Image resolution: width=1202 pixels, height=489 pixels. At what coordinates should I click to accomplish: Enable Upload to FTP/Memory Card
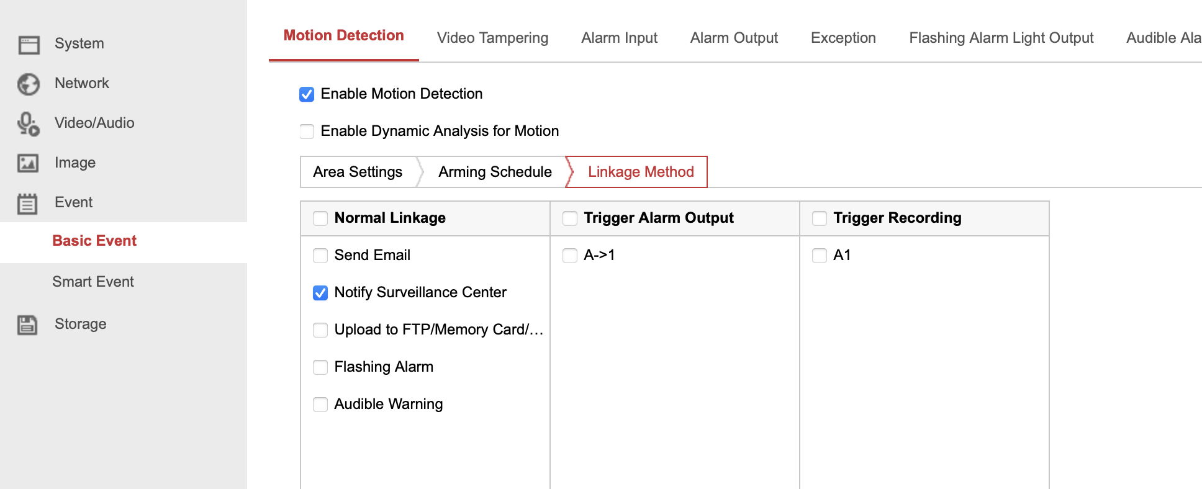click(x=320, y=330)
